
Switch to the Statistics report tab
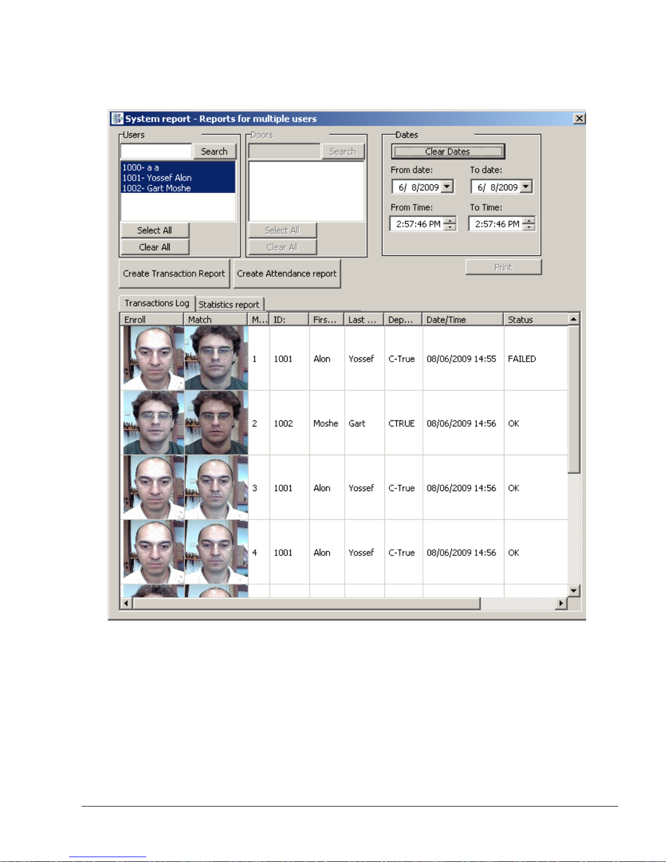(229, 305)
